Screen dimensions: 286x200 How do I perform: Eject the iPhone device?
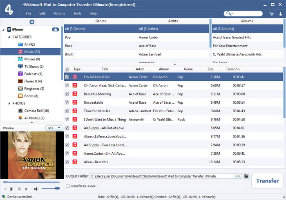56,30
